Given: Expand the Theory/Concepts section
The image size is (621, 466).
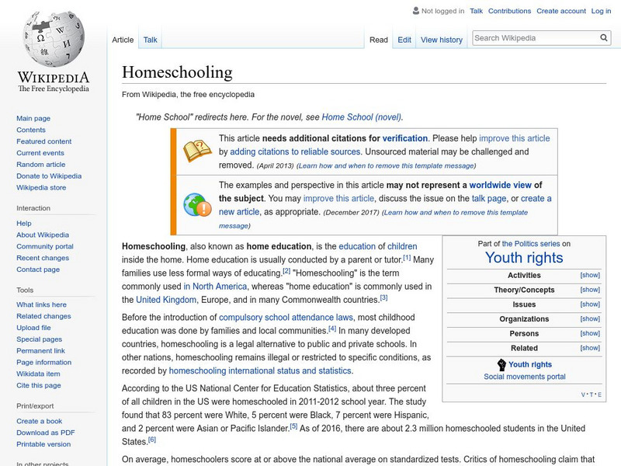Looking at the screenshot, I should click(590, 290).
